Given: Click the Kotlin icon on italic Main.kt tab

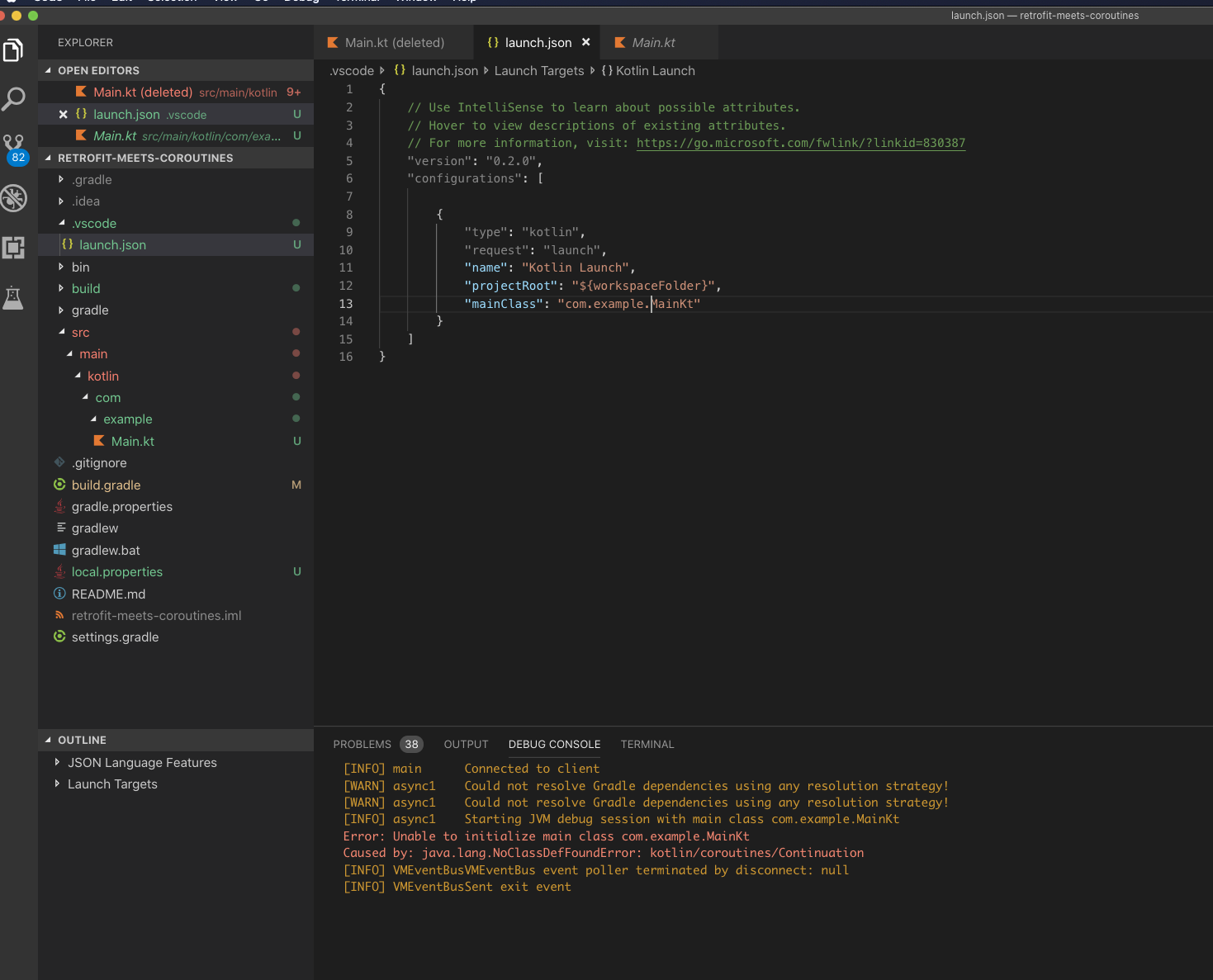Looking at the screenshot, I should point(620,42).
